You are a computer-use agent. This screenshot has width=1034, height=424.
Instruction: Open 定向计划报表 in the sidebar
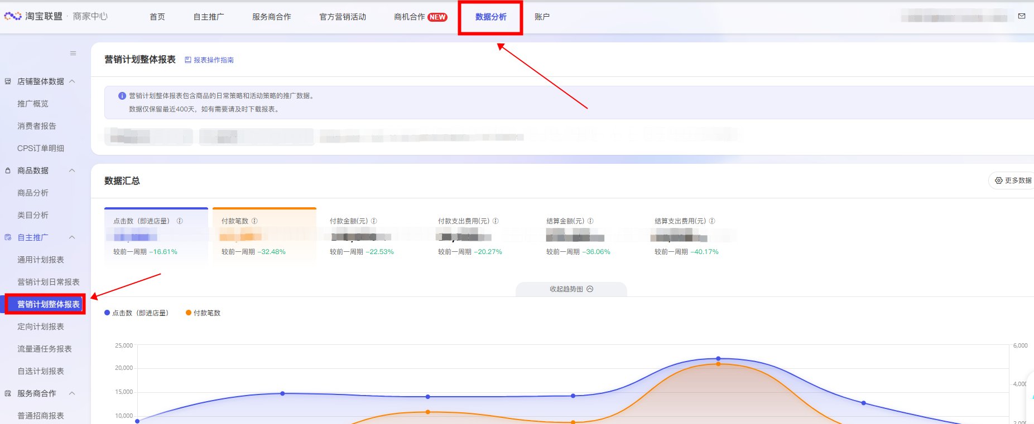tap(41, 326)
